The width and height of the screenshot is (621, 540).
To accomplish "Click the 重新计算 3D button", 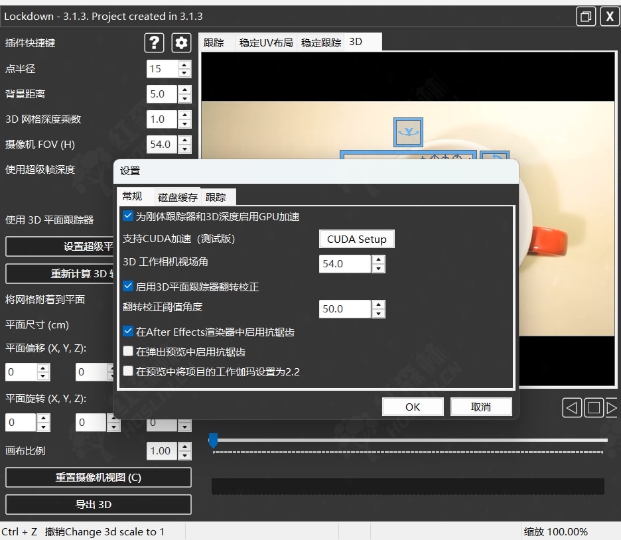I will [x=60, y=273].
